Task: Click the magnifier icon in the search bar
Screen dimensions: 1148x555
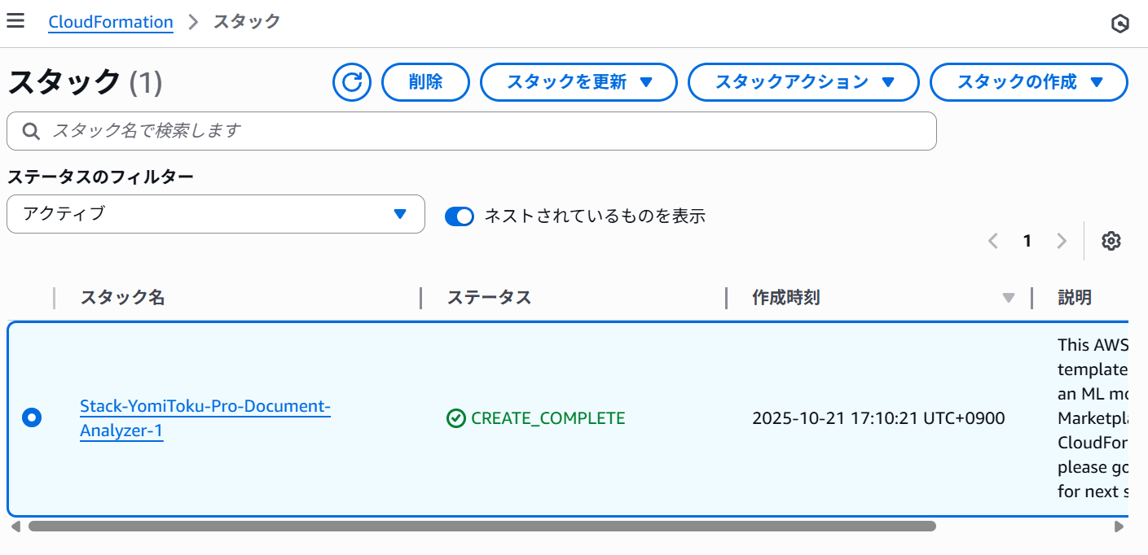Action: [30, 131]
